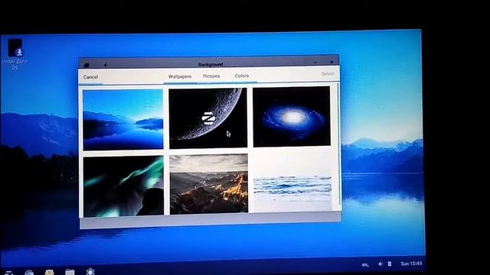Launch the web browser from taskbar
This screenshot has width=490, height=275.
29,273
